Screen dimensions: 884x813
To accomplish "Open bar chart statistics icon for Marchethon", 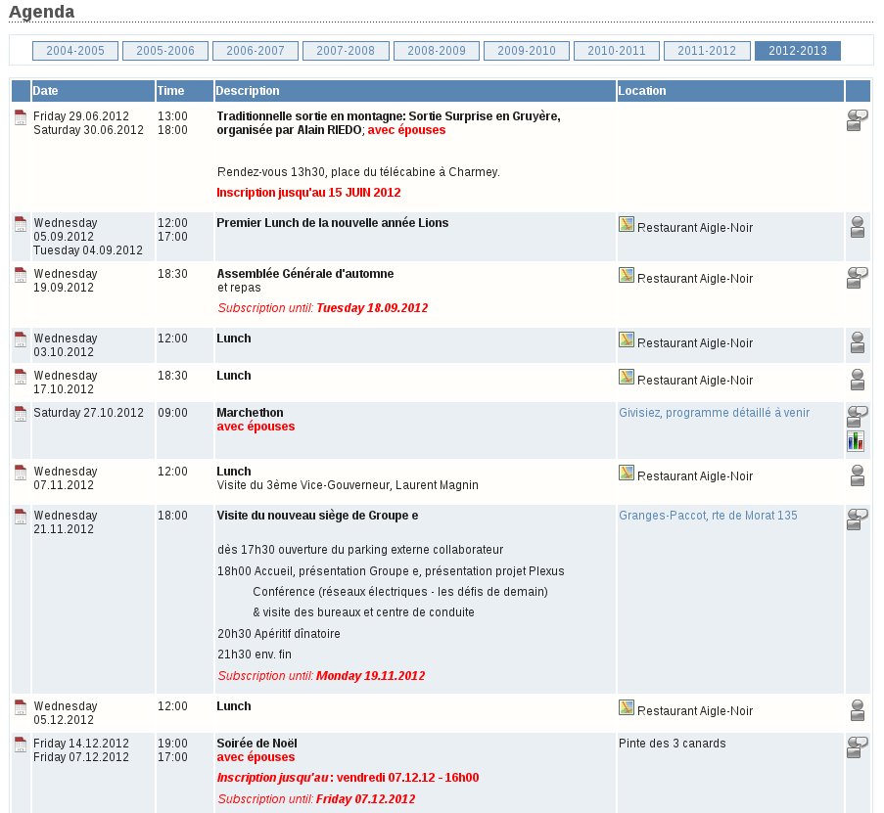I will tap(856, 441).
